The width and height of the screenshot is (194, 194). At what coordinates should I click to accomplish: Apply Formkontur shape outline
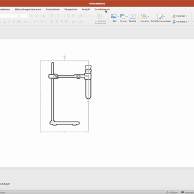click(x=180, y=22)
